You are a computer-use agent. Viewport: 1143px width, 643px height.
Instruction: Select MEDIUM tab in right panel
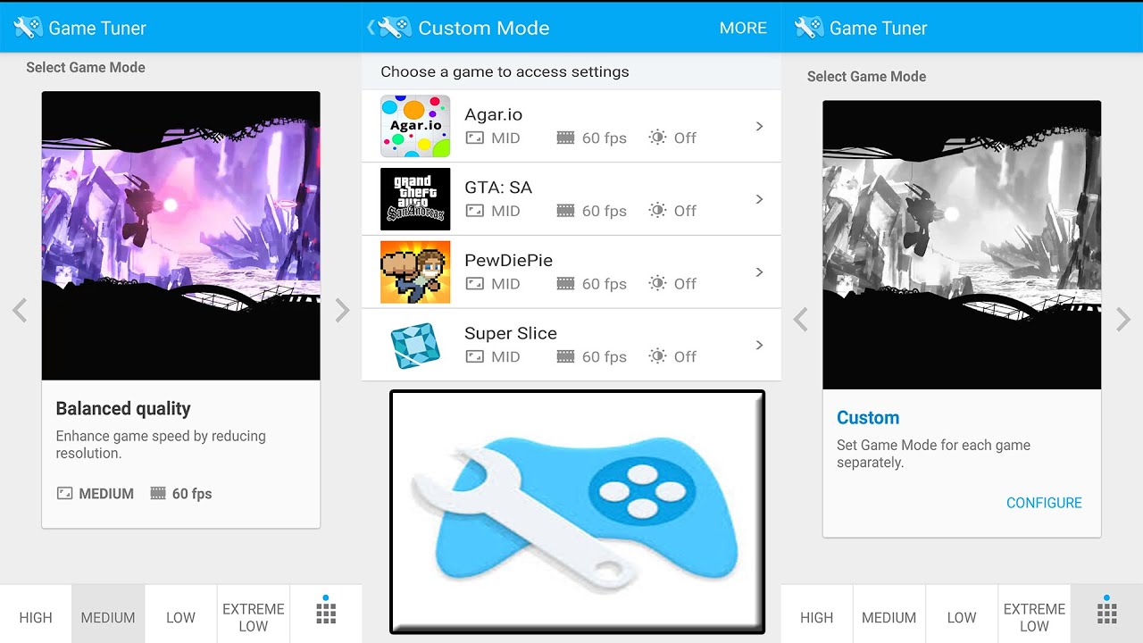[x=889, y=614]
